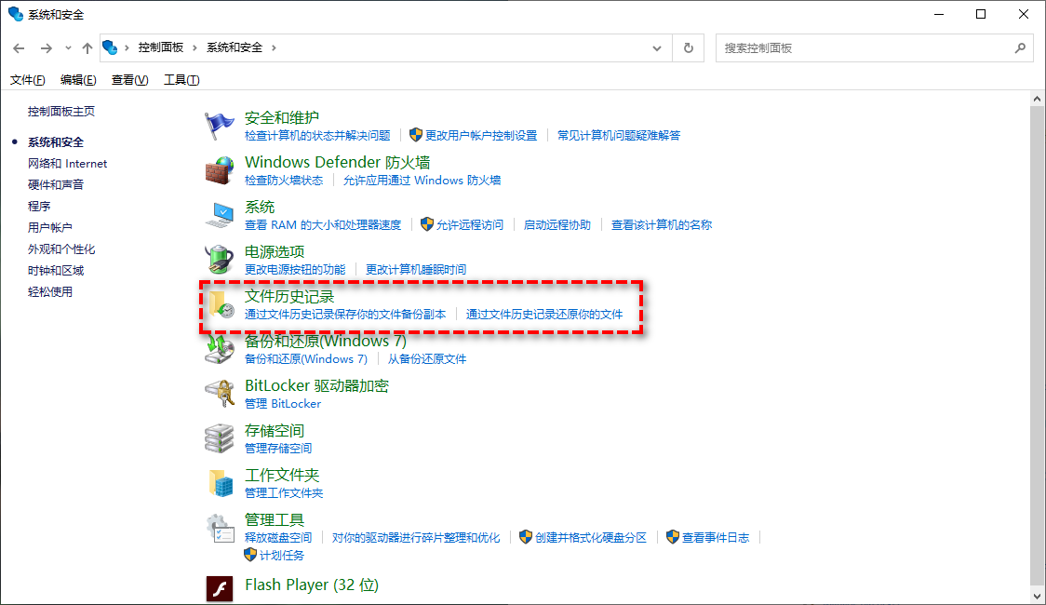This screenshot has width=1046, height=605.
Task: Click the Work Folders icon
Action: (221, 483)
